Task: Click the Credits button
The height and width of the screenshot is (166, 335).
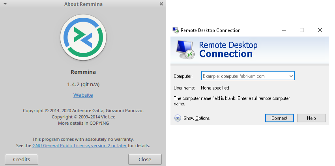Action: pos(21,159)
